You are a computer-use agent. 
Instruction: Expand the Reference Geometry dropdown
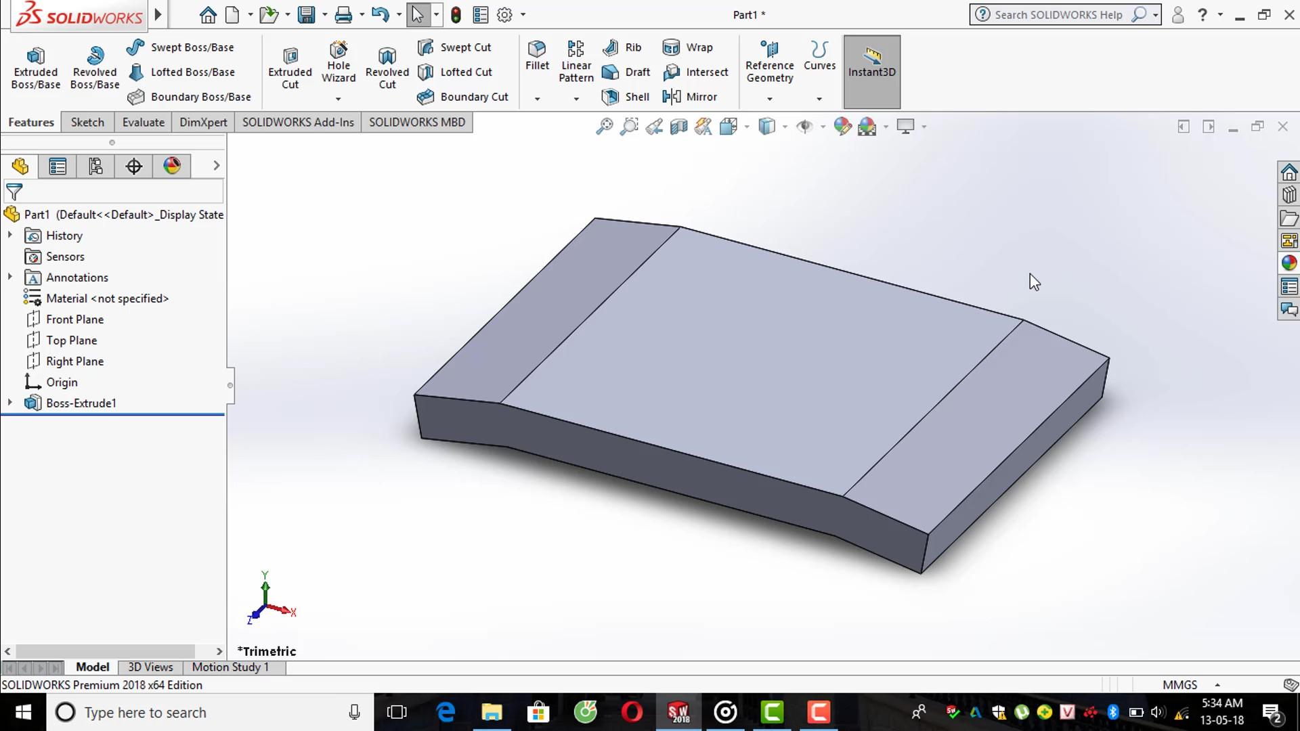[769, 99]
